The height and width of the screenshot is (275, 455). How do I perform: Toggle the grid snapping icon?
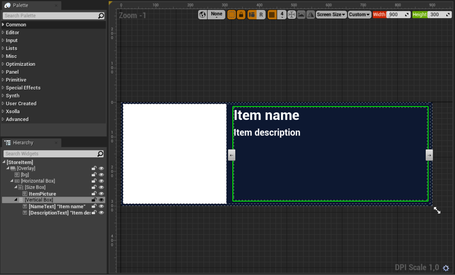pyautogui.click(x=271, y=15)
